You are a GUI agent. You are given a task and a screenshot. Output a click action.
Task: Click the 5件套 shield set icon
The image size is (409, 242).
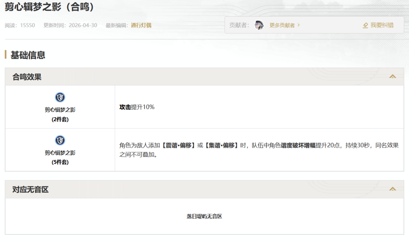tap(60, 140)
